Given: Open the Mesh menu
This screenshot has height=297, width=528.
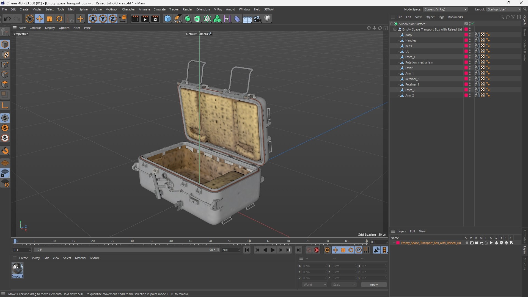Looking at the screenshot, I should (72, 9).
